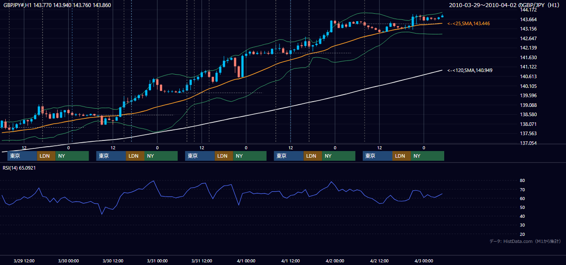
Task: Select the 3/31 00:00 time axis label
Action: 157,261
